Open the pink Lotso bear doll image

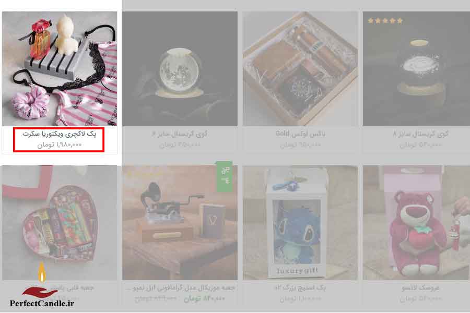[x=416, y=223]
